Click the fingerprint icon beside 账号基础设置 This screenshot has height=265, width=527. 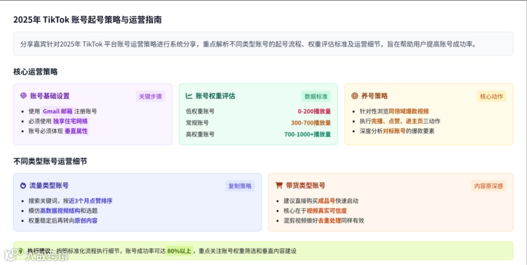(23, 96)
